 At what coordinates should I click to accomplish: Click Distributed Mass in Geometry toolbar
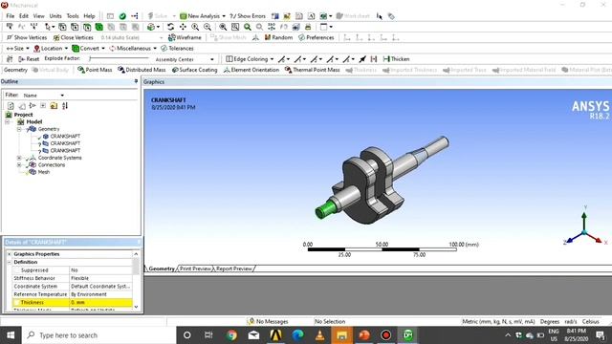coord(142,70)
